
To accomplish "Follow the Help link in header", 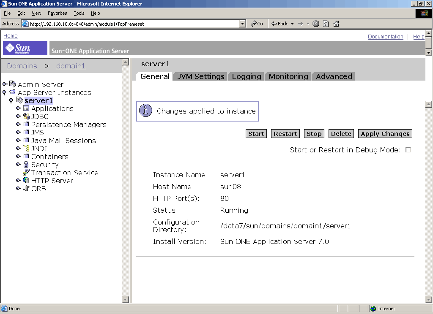I will pos(419,36).
